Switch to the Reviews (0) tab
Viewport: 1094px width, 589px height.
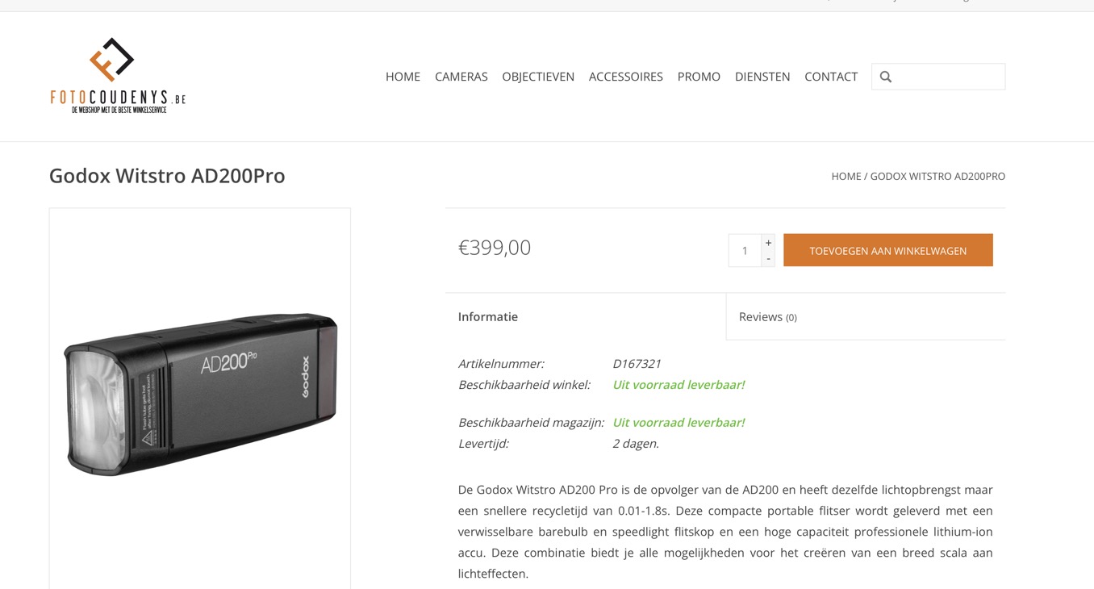point(866,316)
